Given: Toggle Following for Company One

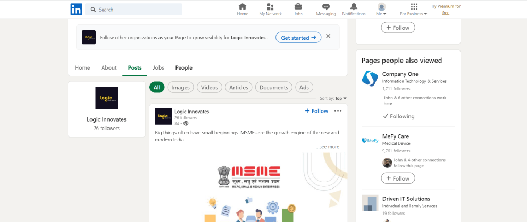Looking at the screenshot, I should (399, 116).
